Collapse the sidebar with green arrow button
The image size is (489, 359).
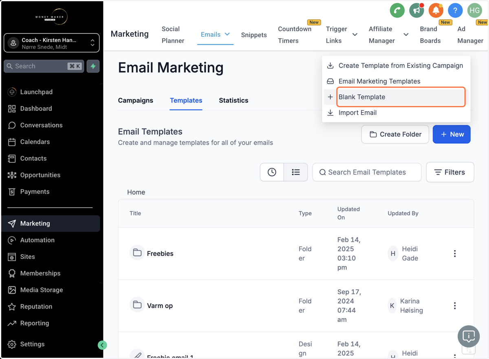(102, 345)
